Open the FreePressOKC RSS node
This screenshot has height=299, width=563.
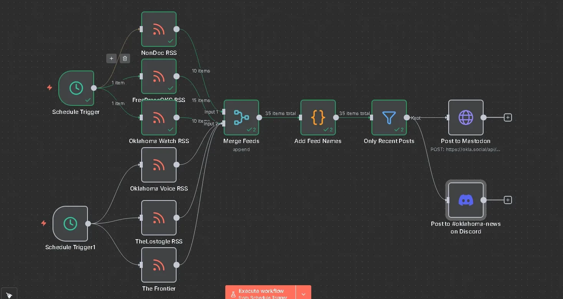158,76
